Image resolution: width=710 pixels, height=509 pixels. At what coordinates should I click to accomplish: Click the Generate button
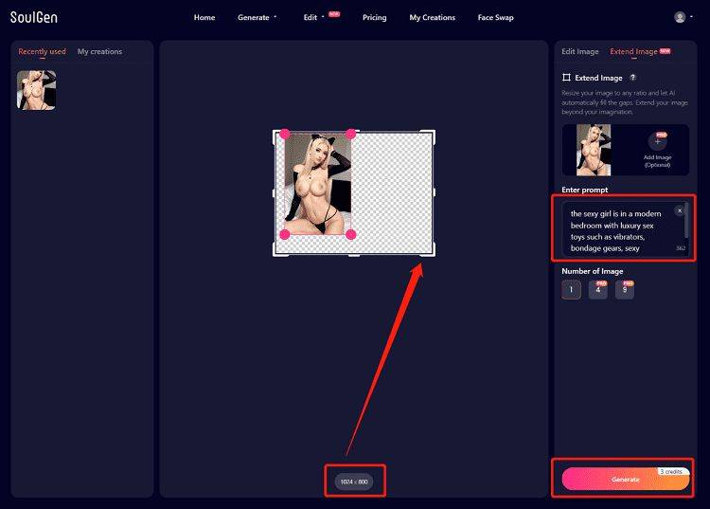coord(626,479)
